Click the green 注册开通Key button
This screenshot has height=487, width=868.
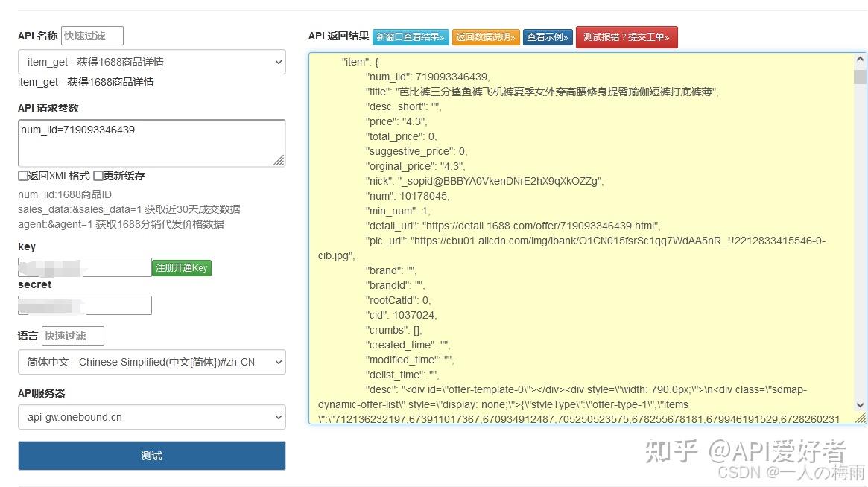181,267
